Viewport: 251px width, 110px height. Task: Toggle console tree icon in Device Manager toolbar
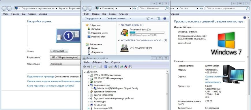coord(94,67)
